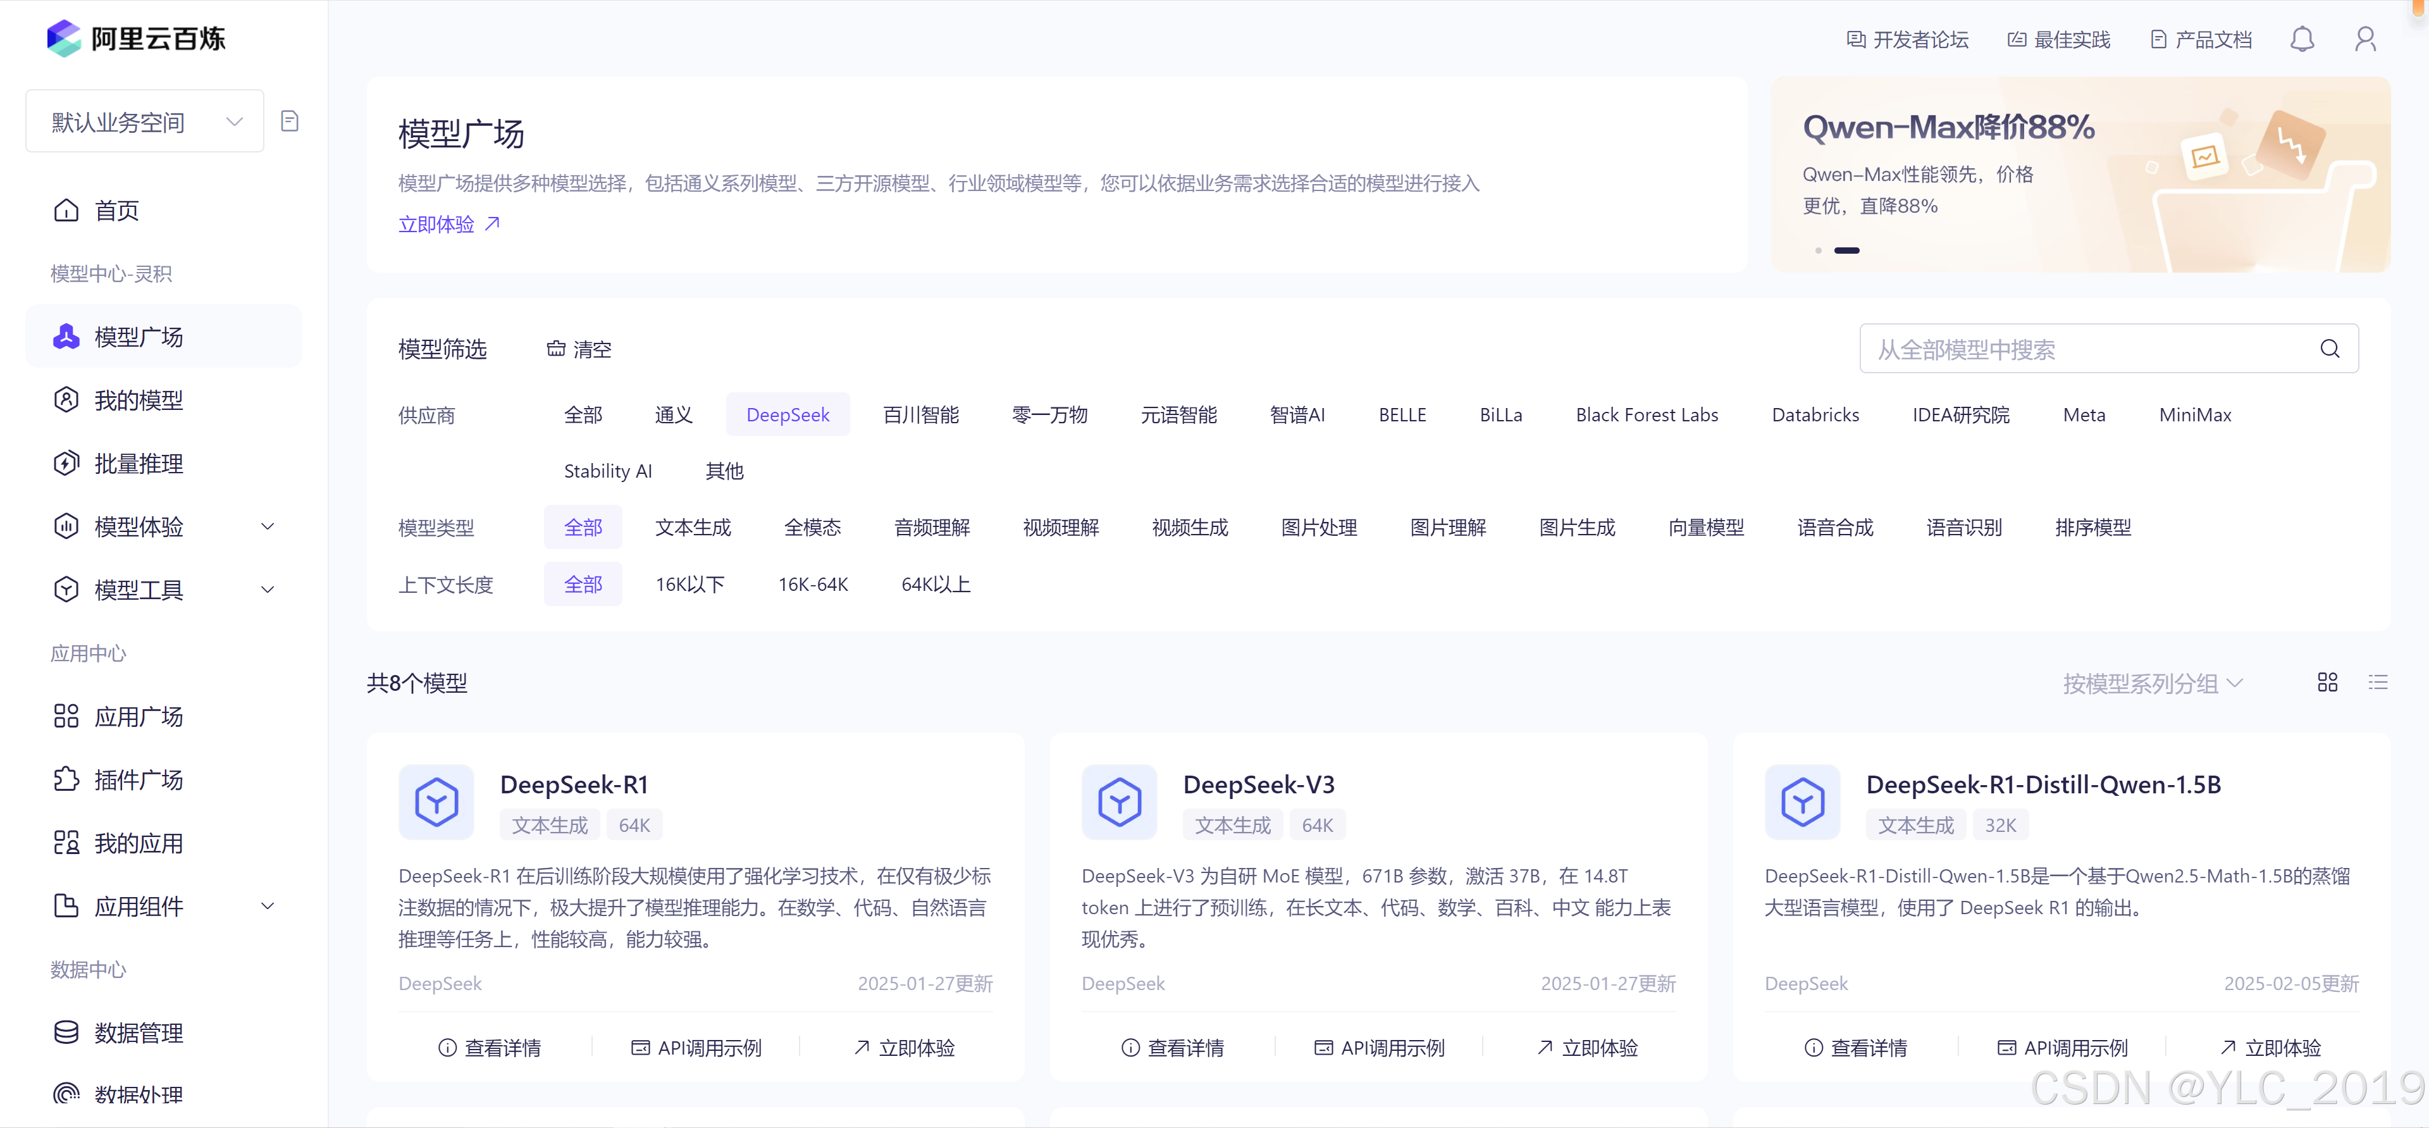Select 模型广场 in sidebar
The height and width of the screenshot is (1128, 2429).
point(164,337)
